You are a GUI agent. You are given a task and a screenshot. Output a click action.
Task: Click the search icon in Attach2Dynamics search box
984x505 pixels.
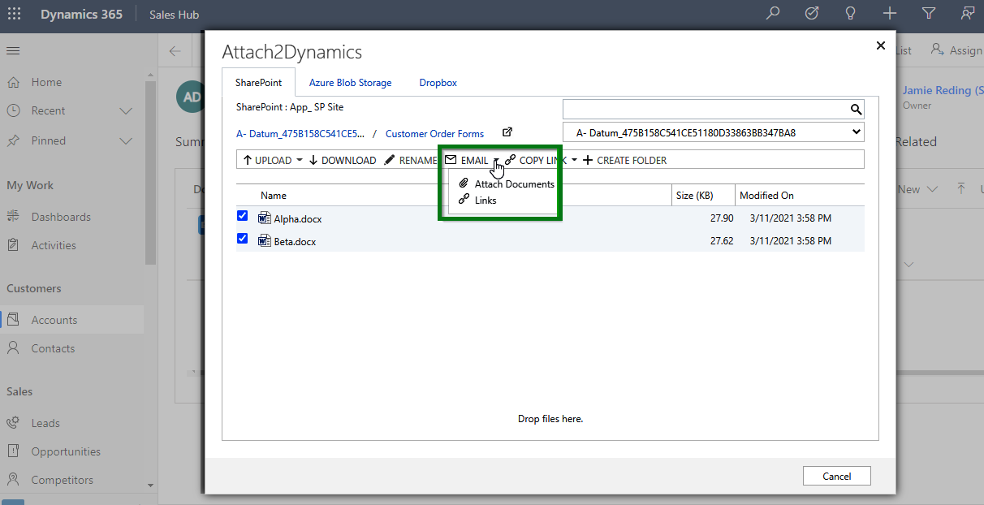point(856,109)
